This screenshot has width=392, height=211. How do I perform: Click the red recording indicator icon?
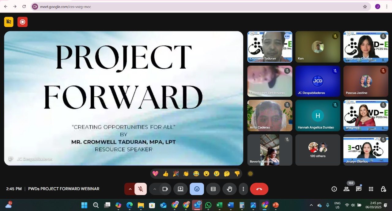pyautogui.click(x=22, y=22)
